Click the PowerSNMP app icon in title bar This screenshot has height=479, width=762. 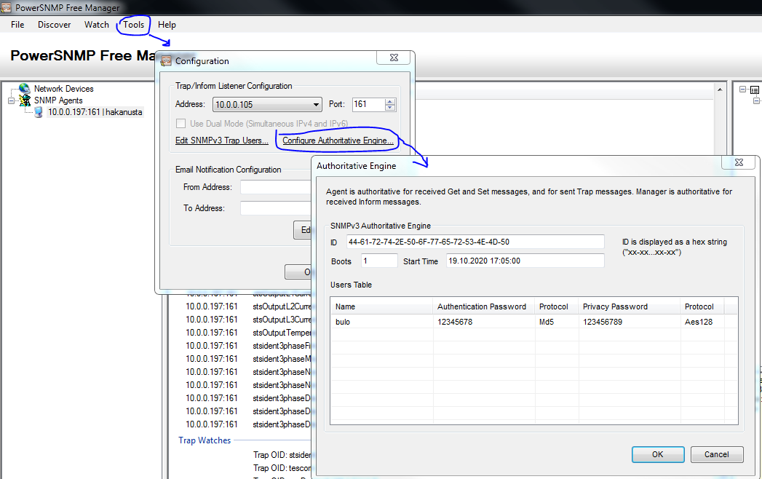tap(6, 7)
